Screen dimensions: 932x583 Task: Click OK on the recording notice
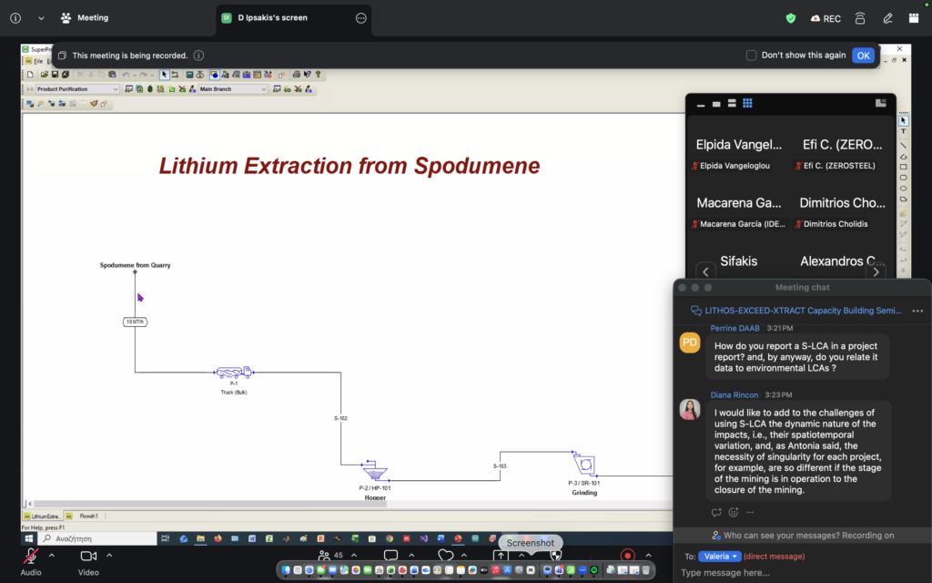pos(863,56)
